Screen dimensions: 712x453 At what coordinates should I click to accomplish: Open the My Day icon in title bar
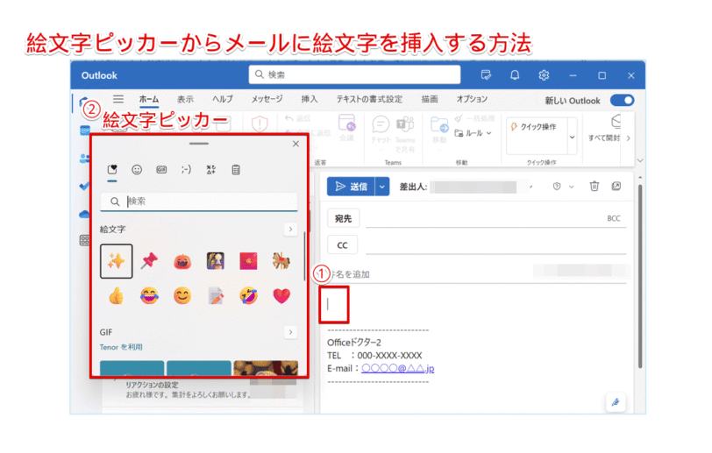(486, 75)
